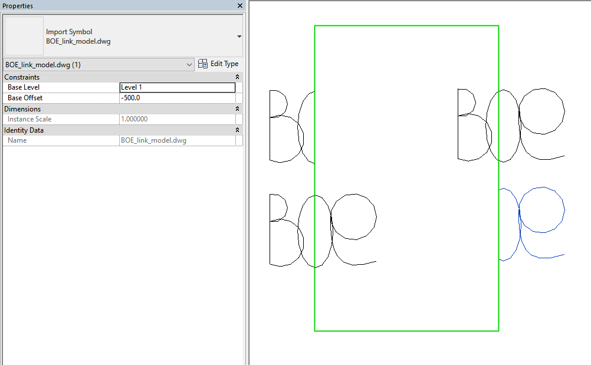Collapse the Dimensions section
This screenshot has height=365, width=591.
point(237,108)
